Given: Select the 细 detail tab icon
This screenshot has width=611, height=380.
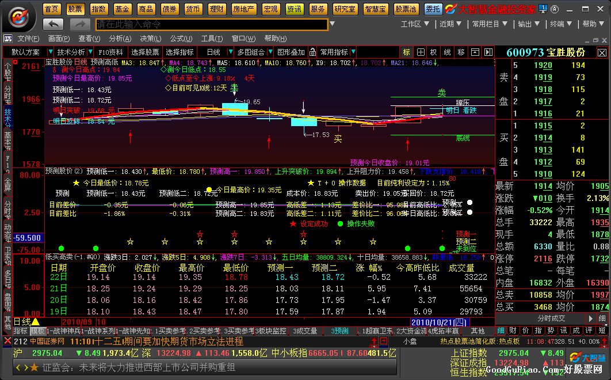Looking at the screenshot, I should (501, 330).
